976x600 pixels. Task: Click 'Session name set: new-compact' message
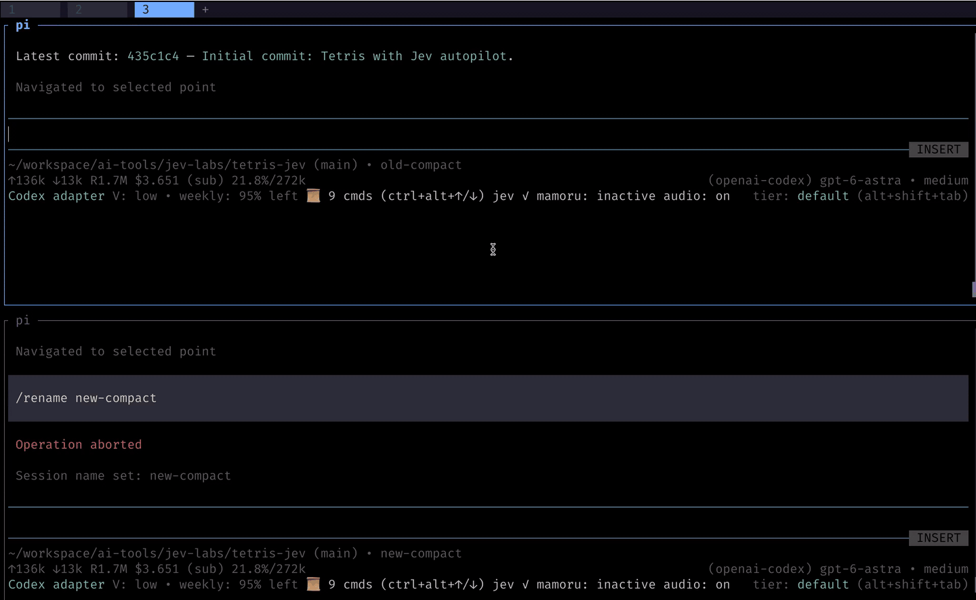pos(123,476)
